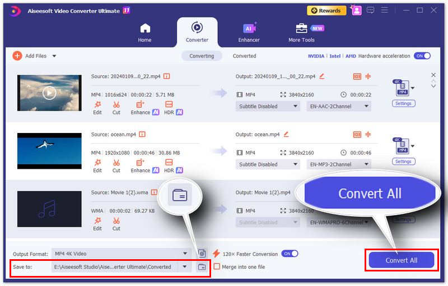This screenshot has width=448, height=286.
Task: Show info for source ocean.mp4
Action: pyautogui.click(x=142, y=134)
